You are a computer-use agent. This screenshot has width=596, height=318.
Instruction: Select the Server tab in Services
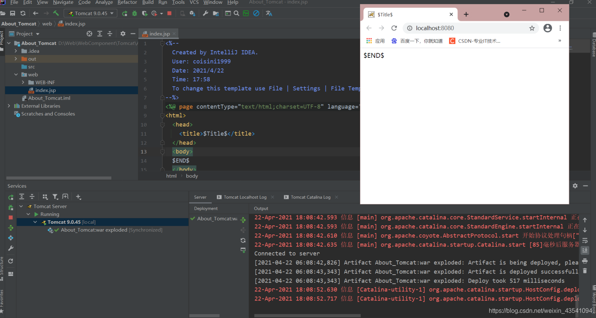click(x=200, y=197)
